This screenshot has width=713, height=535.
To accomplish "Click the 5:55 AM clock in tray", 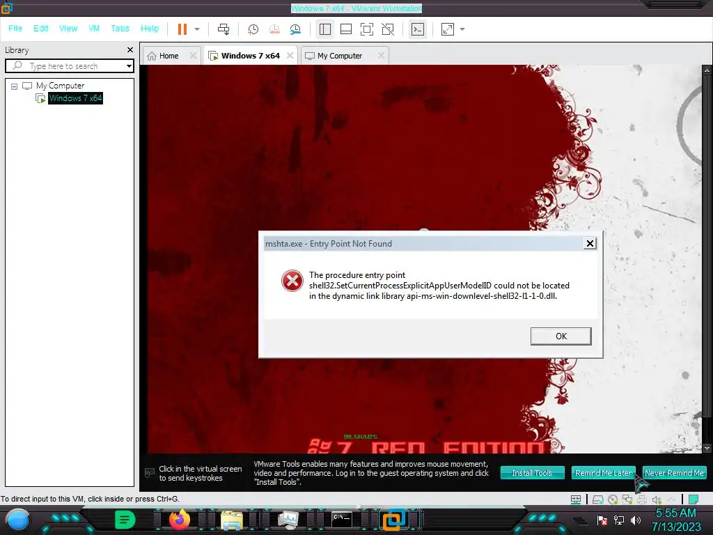I will [675, 513].
